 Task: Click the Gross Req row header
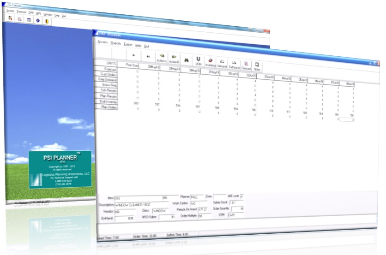[x=106, y=84]
